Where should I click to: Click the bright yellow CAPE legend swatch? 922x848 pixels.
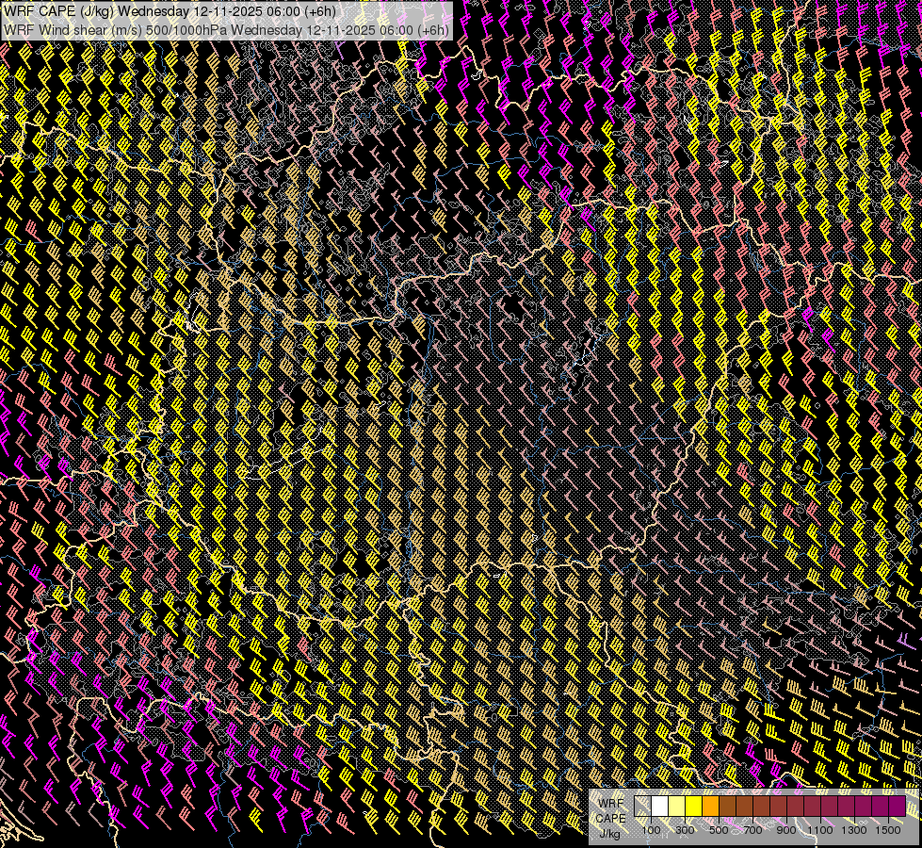pyautogui.click(x=694, y=806)
